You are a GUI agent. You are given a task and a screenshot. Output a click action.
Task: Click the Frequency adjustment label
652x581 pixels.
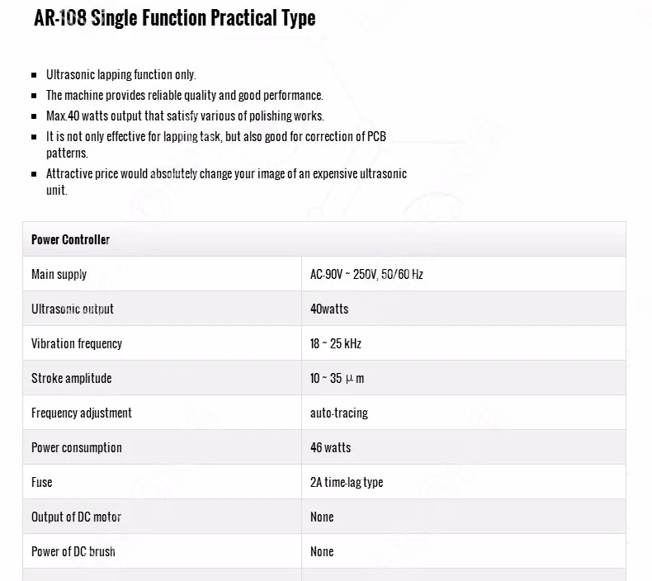82,413
